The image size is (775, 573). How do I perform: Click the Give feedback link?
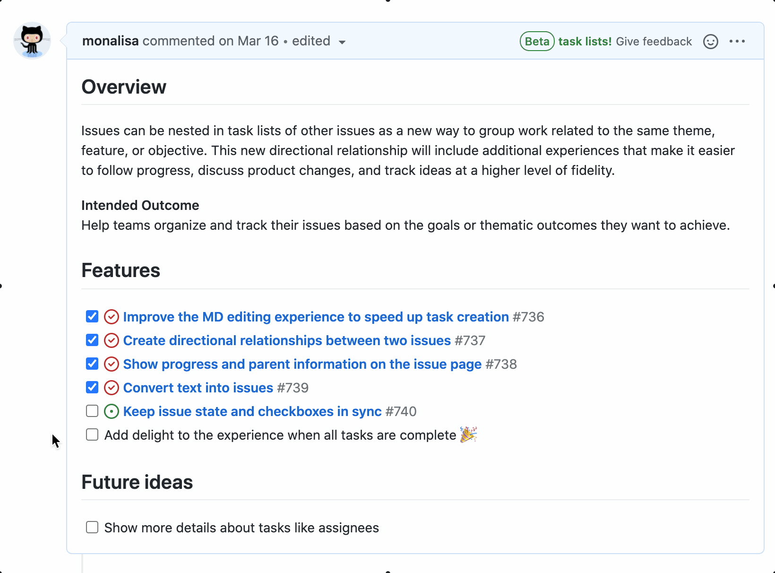(654, 42)
